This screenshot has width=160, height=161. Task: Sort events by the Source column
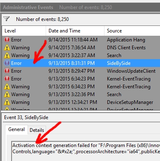pyautogui.click(x=132, y=31)
